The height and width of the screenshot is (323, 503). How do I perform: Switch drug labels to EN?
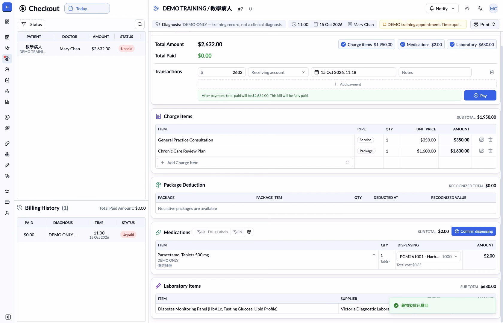pos(238,232)
